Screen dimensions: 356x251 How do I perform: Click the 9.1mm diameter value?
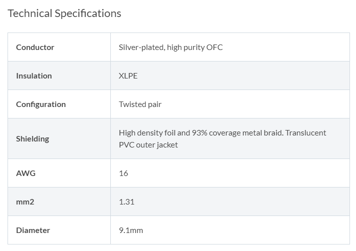tap(131, 230)
